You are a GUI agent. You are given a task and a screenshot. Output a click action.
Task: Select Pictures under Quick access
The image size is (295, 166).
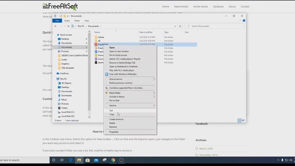(x=65, y=51)
